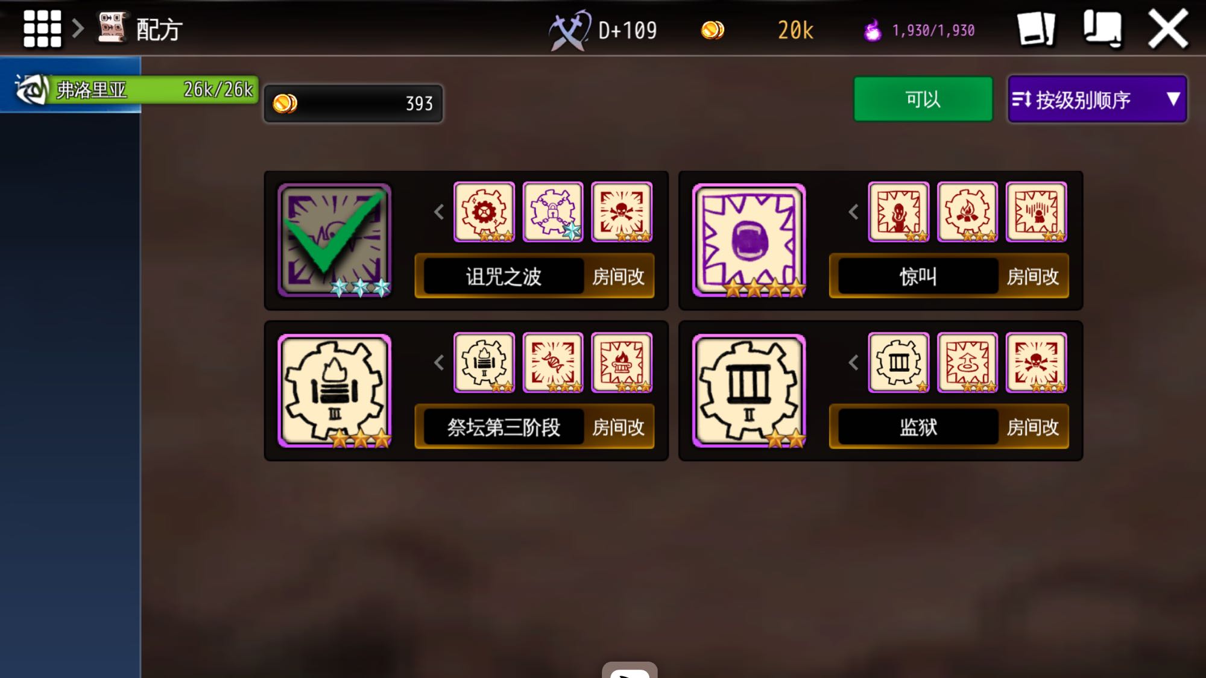Open the second open-book icon in top bar
Viewport: 1206px width, 678px height.
pyautogui.click(x=1102, y=28)
